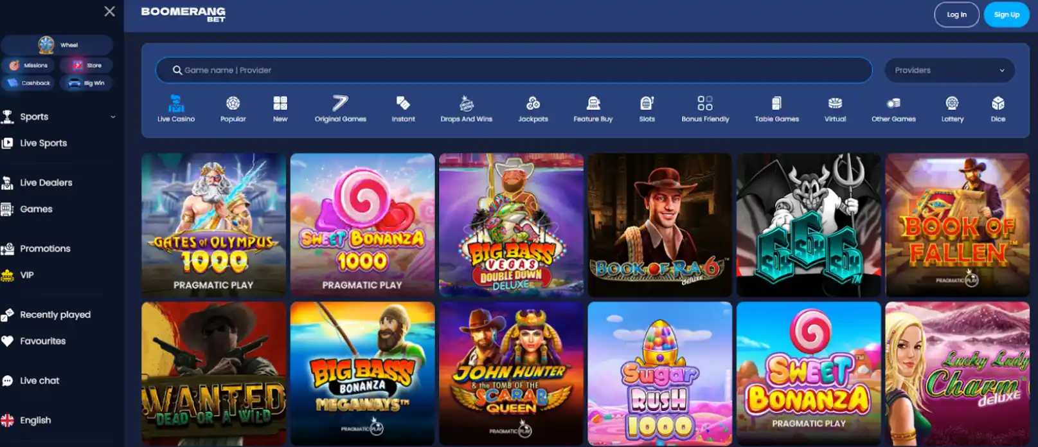
Task: Open John Hunter Scarab Queen game
Action: pos(511,374)
